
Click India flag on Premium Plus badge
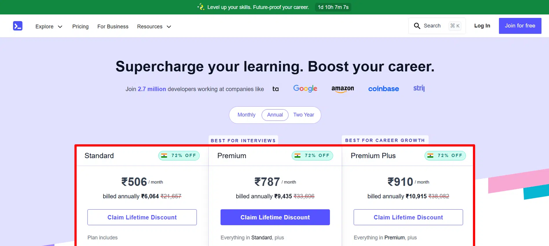tap(430, 156)
